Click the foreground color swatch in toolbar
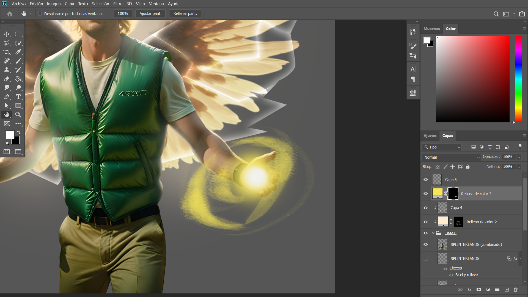This screenshot has width=528, height=297. (x=10, y=135)
